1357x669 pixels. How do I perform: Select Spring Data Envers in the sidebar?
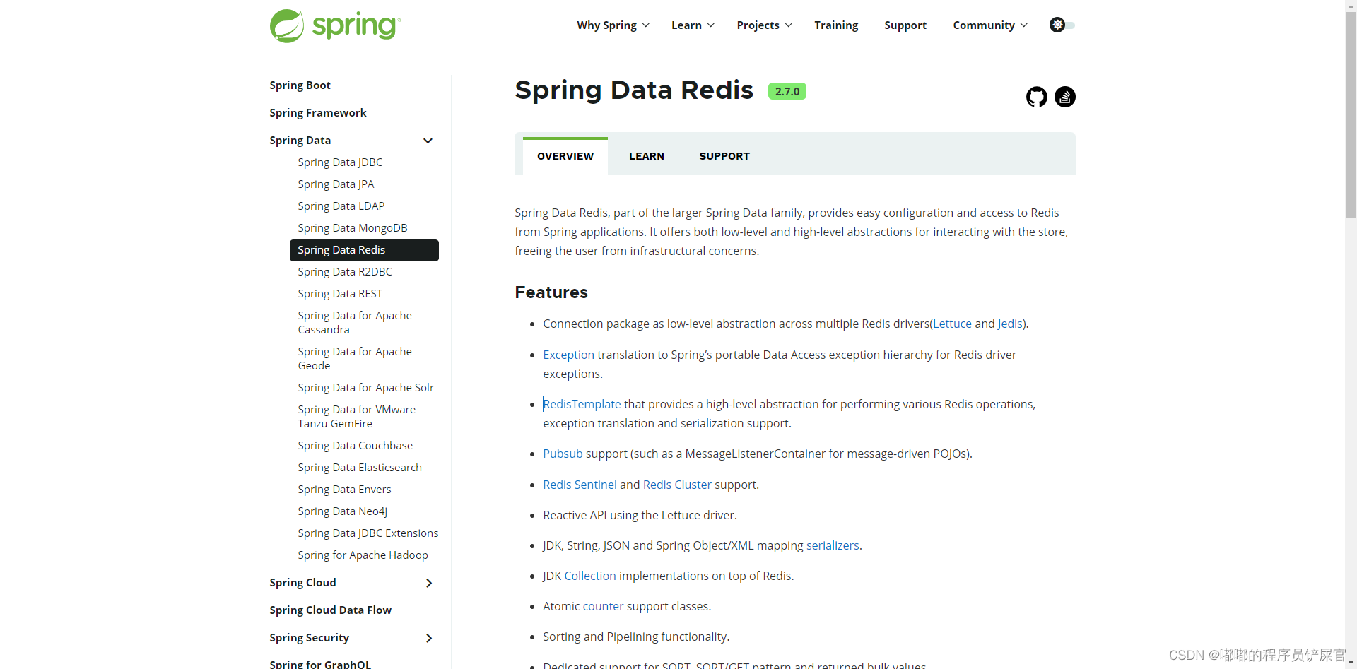point(344,490)
